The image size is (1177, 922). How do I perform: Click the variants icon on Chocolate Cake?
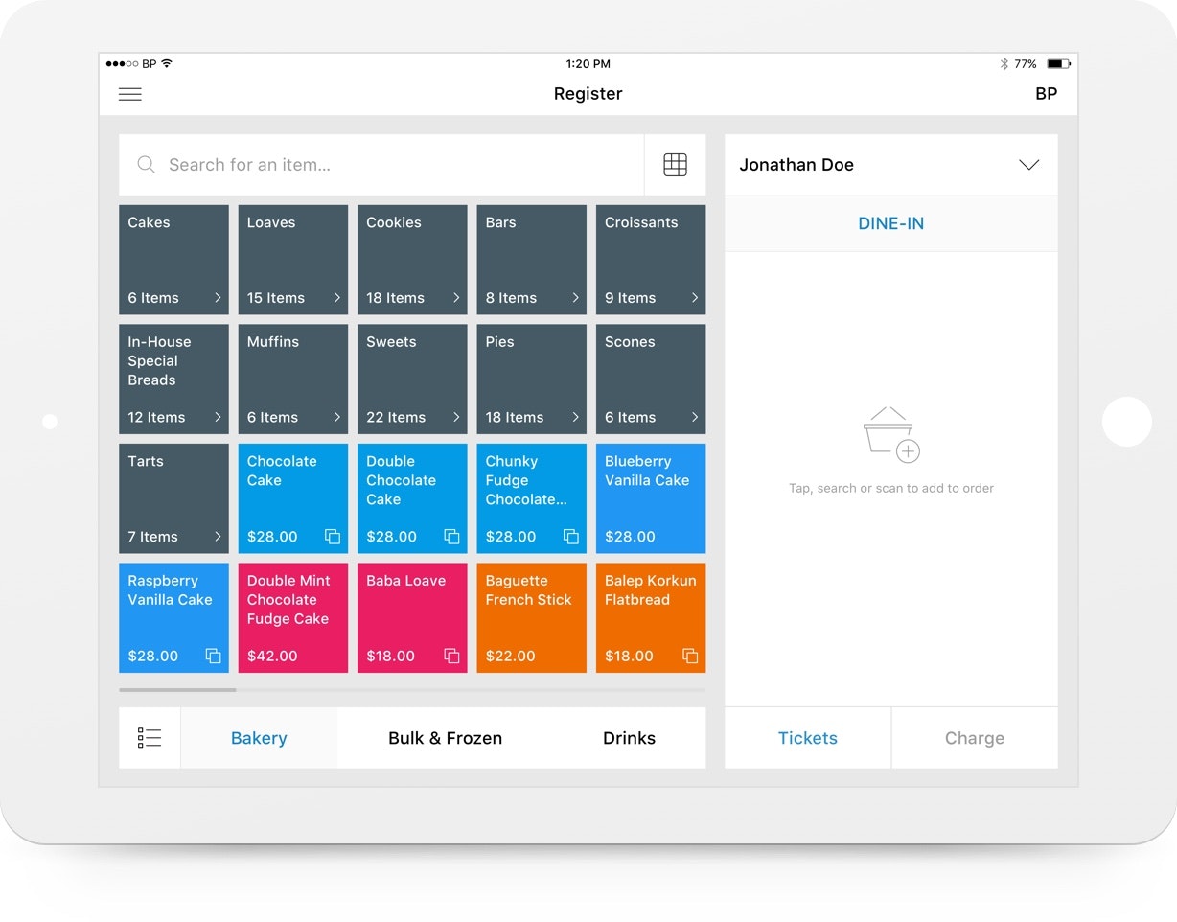click(333, 537)
